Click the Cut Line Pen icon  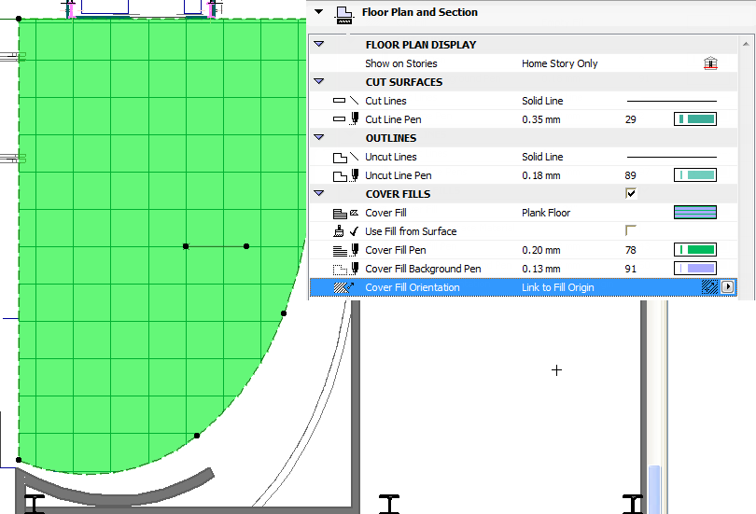345,119
